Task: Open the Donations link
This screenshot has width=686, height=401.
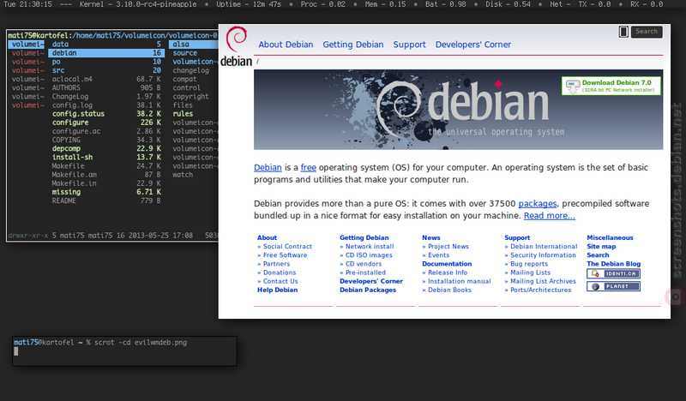Action: point(280,272)
